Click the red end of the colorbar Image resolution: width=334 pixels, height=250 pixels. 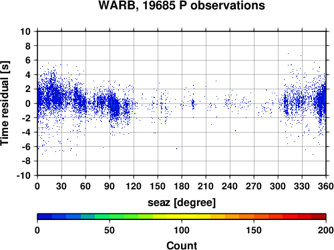[319, 217]
